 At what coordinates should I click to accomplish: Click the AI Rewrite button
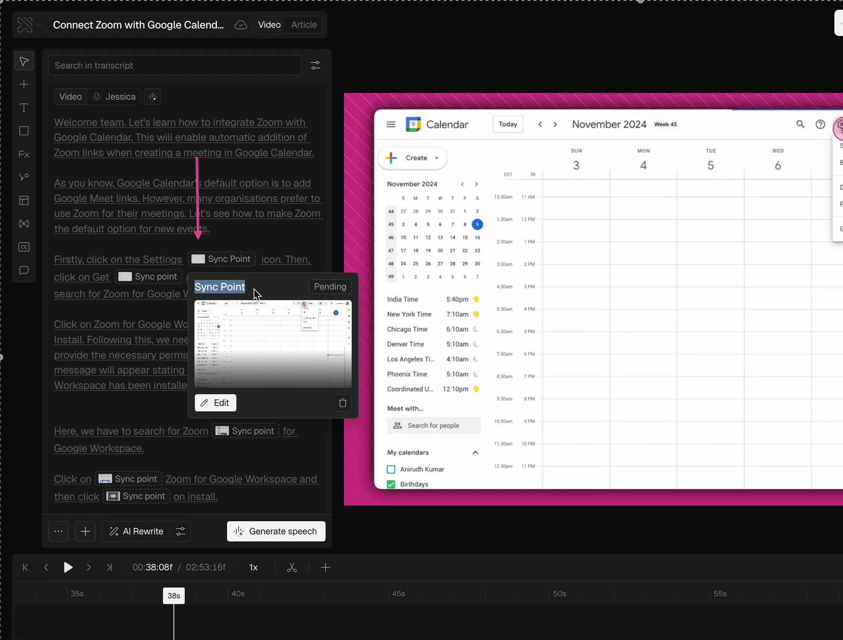(136, 531)
